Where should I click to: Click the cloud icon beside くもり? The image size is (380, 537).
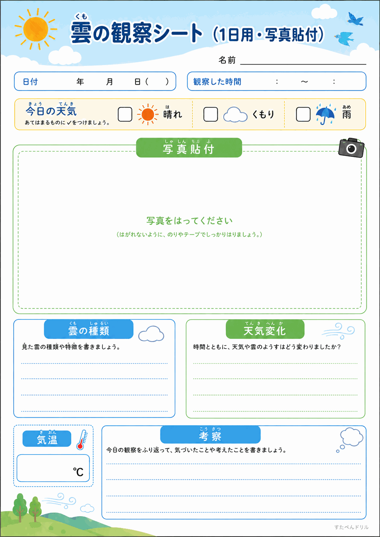pos(235,115)
